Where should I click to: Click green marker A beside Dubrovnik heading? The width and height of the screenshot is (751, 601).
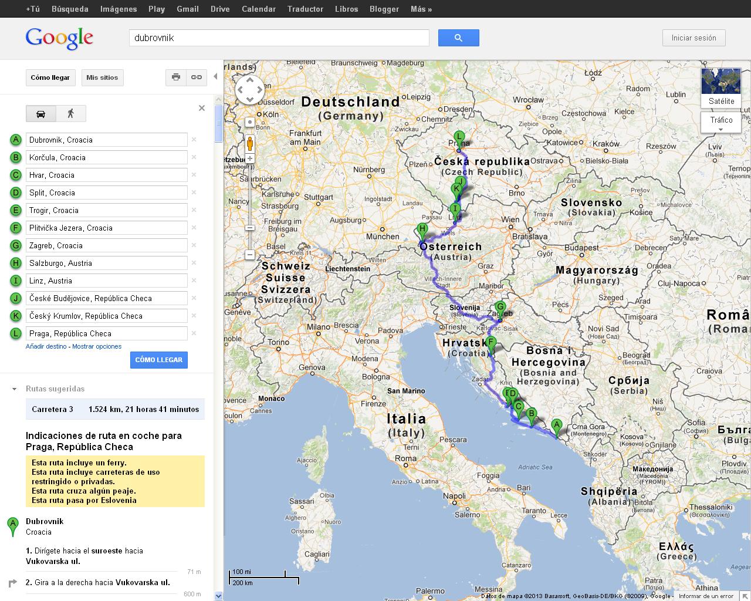13,526
